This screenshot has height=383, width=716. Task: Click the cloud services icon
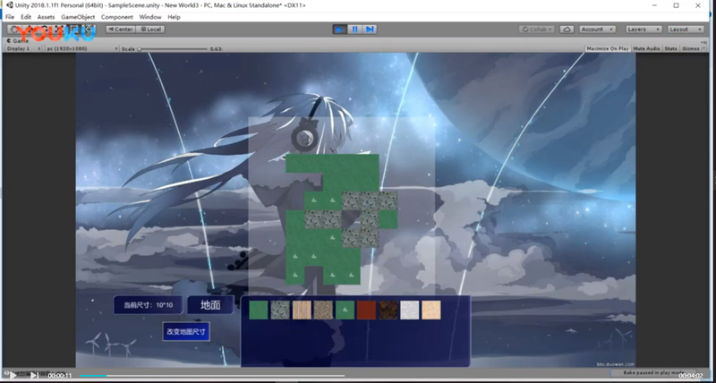click(x=567, y=30)
